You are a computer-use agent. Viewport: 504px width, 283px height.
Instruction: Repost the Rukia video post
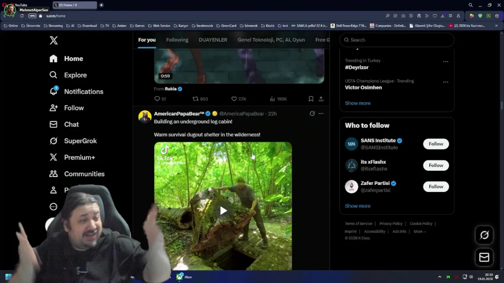tap(200, 99)
